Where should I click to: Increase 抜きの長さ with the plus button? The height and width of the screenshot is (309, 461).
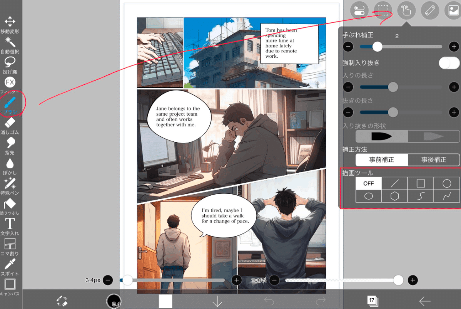click(454, 112)
